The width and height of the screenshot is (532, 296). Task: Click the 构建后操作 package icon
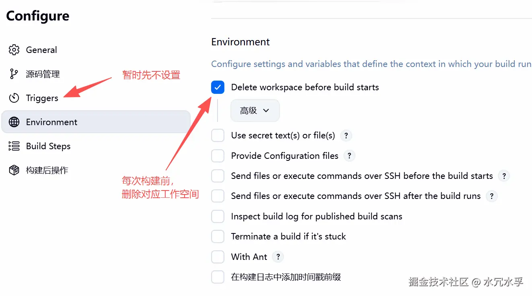pyautogui.click(x=14, y=170)
